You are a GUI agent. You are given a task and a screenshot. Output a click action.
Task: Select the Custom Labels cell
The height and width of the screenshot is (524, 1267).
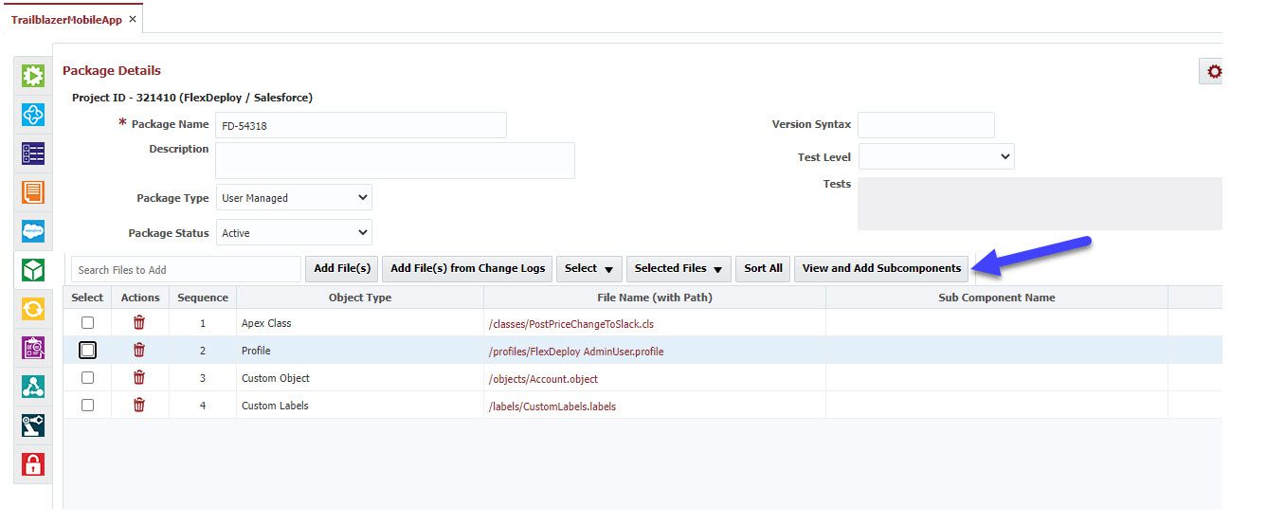click(360, 406)
